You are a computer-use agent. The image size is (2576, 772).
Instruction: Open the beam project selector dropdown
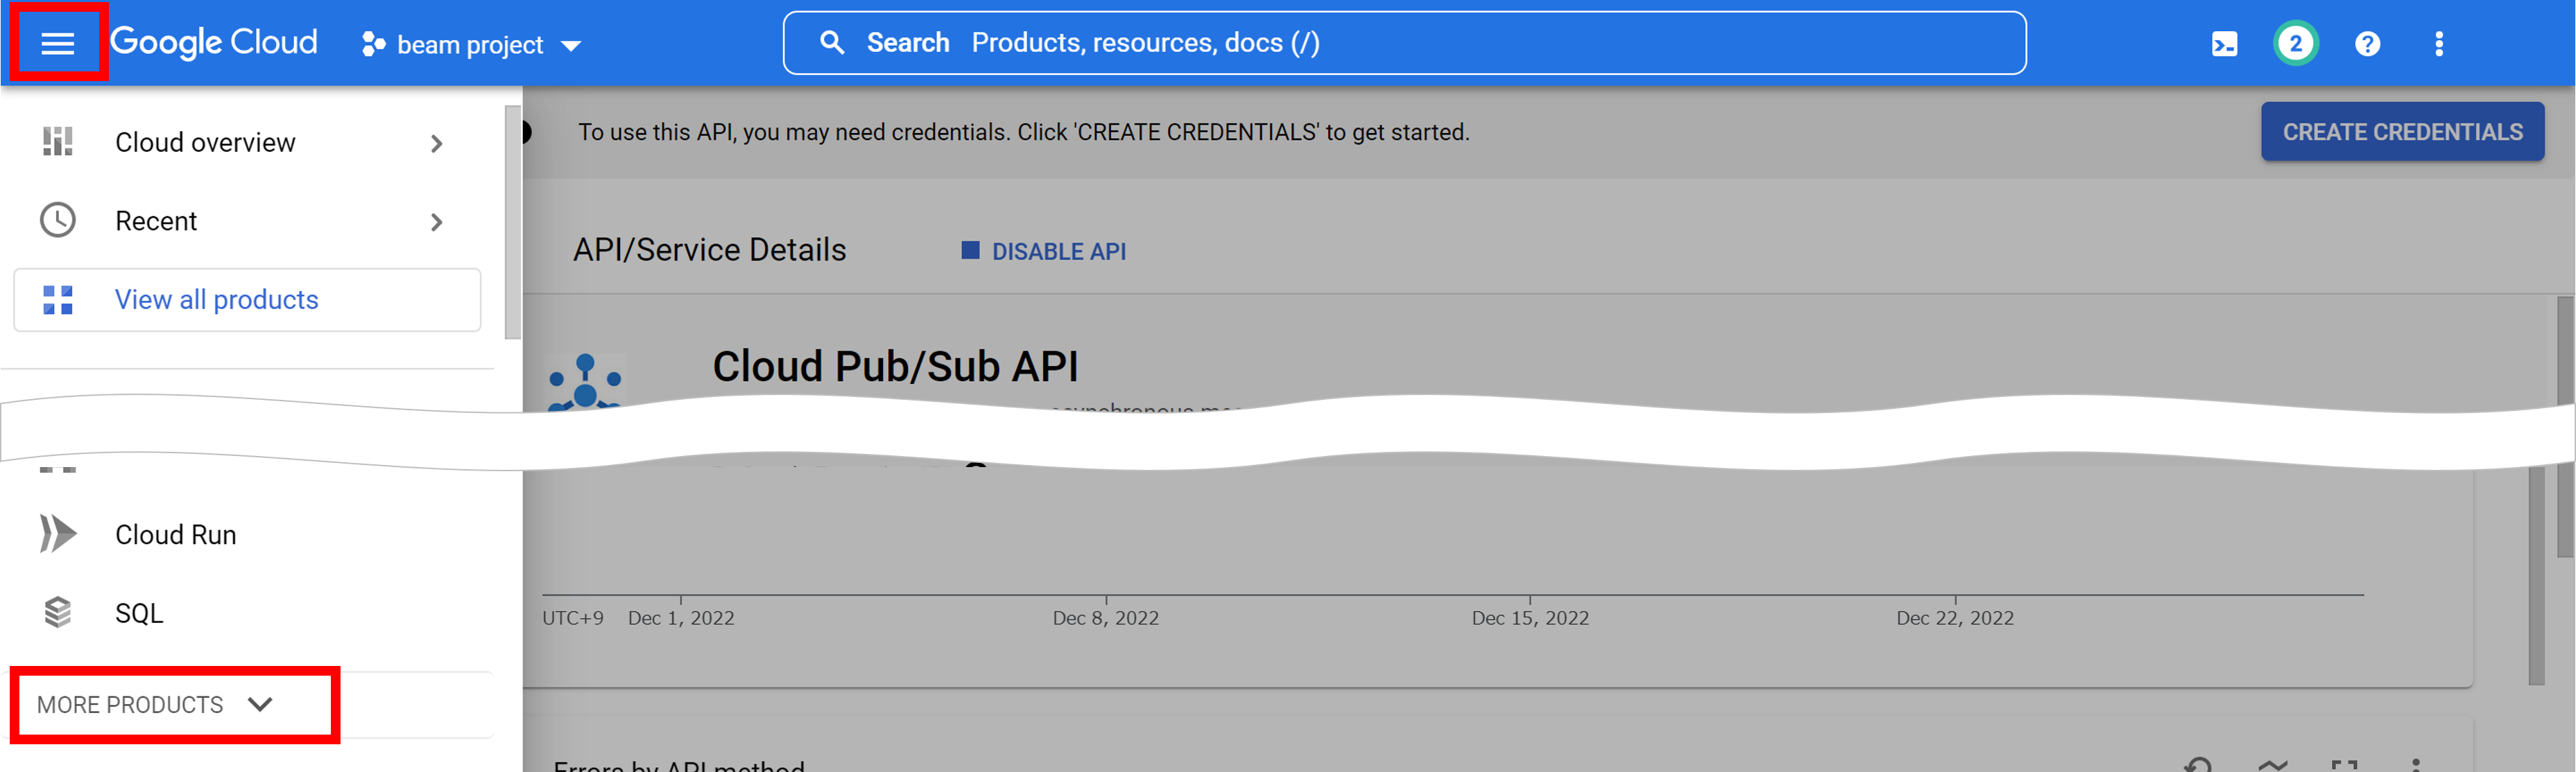point(471,45)
